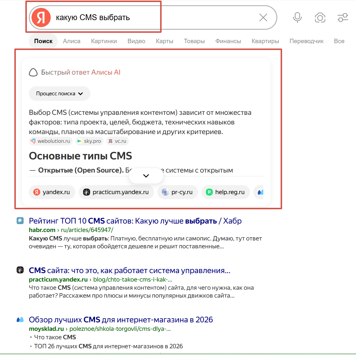
Task: Open yandex.ru source button
Action: point(52,192)
